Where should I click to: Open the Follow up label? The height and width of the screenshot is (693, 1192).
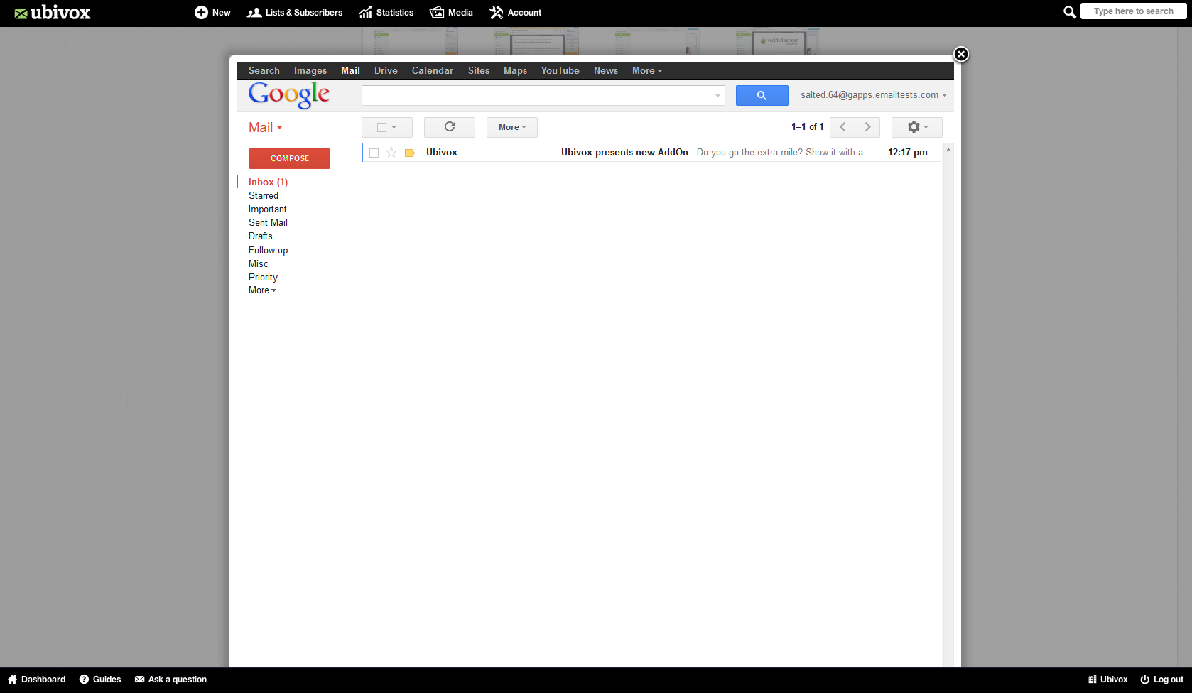click(x=268, y=251)
